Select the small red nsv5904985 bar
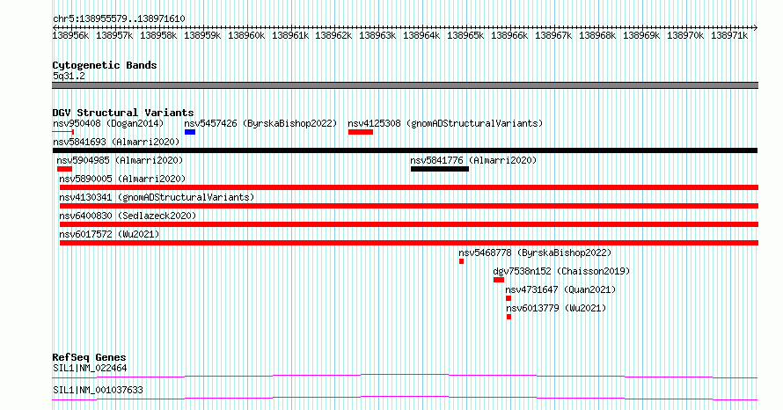 tap(64, 169)
